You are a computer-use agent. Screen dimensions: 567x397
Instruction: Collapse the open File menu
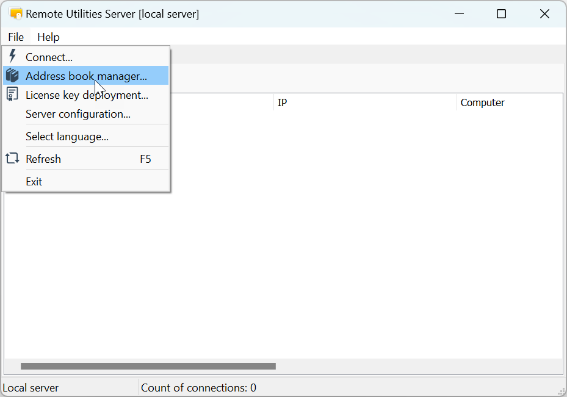pyautogui.click(x=16, y=37)
